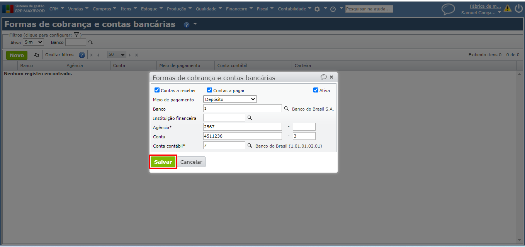Click the Agência column header
The image size is (525, 247).
click(87, 66)
